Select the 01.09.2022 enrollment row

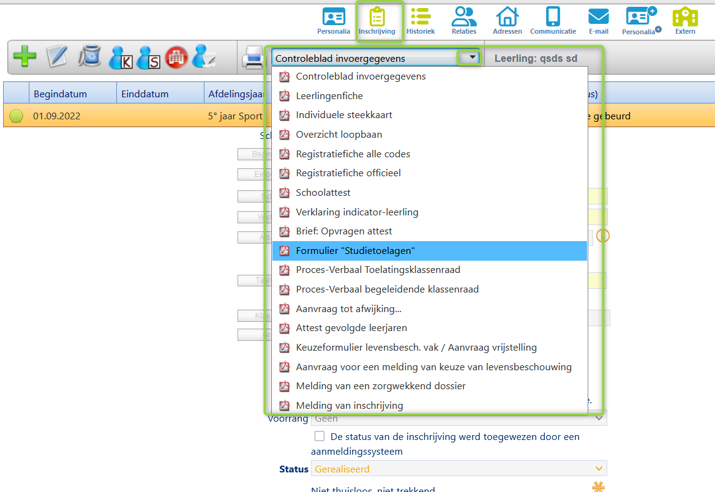click(x=56, y=116)
